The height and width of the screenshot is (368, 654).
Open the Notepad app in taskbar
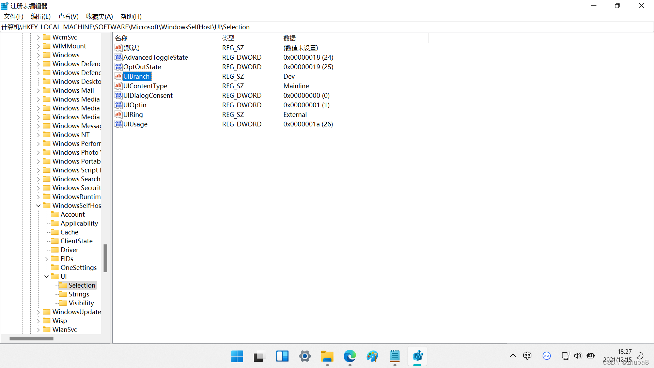coord(394,356)
